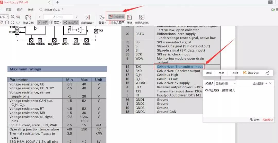Click the actual size page icon at far left
Viewport: 278px width, 143px height.
click(2, 22)
